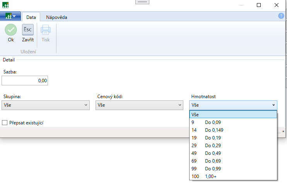Maximize the window
The width and height of the screenshot is (287, 185).
pos(259,5)
